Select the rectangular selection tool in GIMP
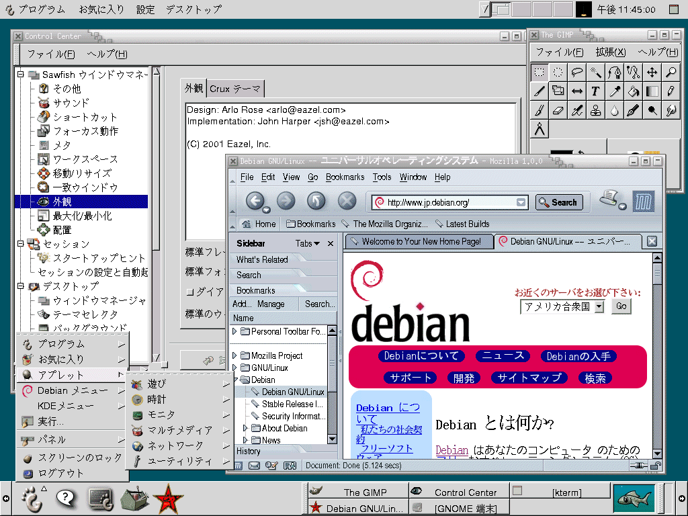Image resolution: width=688 pixels, height=516 pixels. 540,72
